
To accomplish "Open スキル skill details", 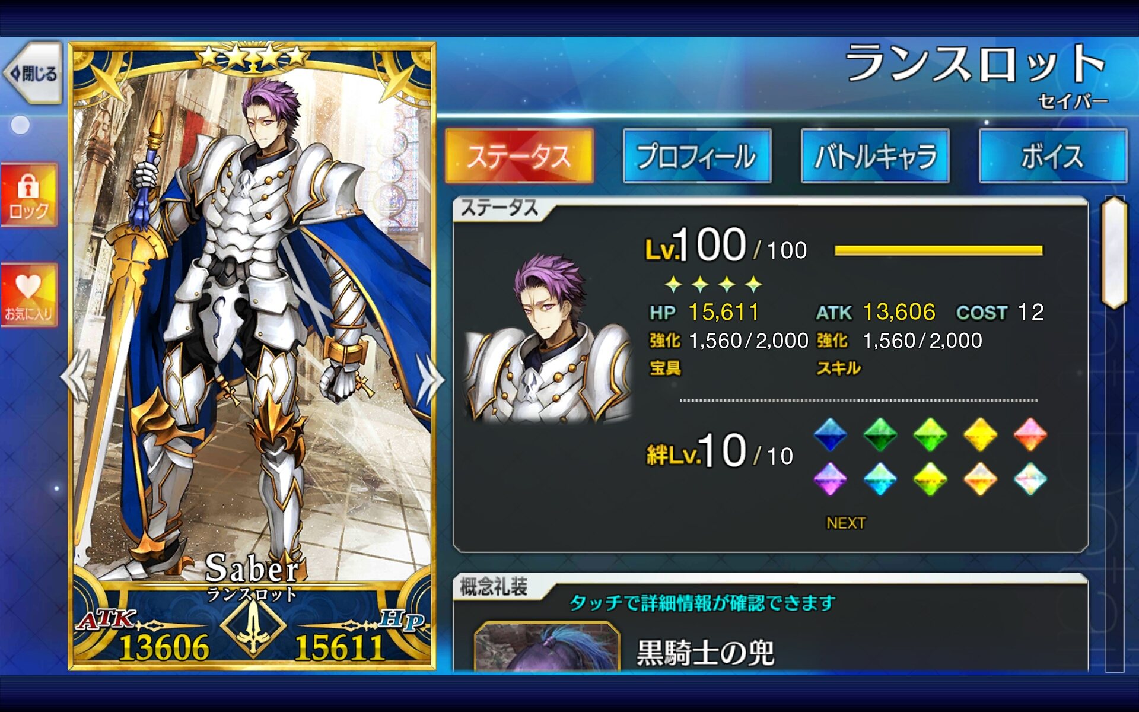I will pos(838,368).
